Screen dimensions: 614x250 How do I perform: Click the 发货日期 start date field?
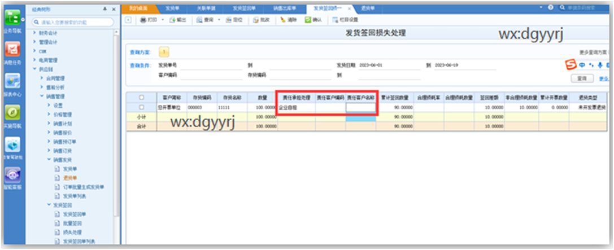pos(389,65)
